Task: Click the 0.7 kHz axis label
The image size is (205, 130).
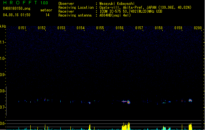Action: coord(3,107)
